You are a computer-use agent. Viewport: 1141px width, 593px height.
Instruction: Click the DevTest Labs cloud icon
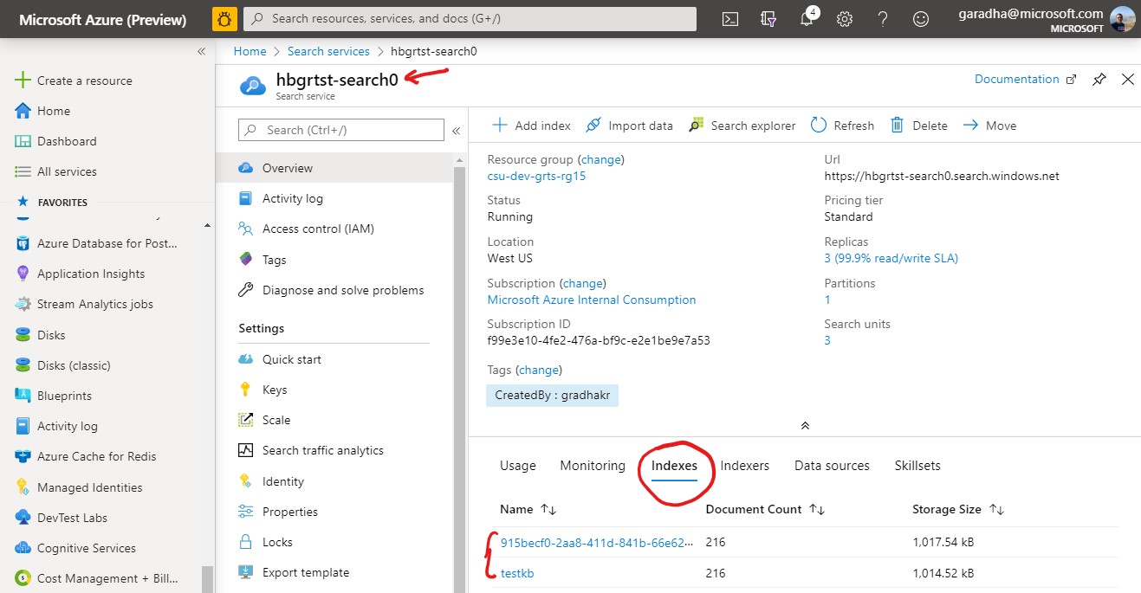23,518
